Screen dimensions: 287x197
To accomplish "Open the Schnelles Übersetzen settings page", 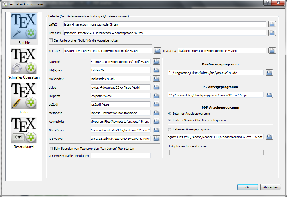I will click(24, 63).
